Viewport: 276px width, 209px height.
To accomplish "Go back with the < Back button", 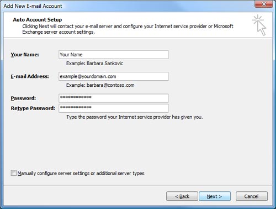I will pyautogui.click(x=182, y=196).
